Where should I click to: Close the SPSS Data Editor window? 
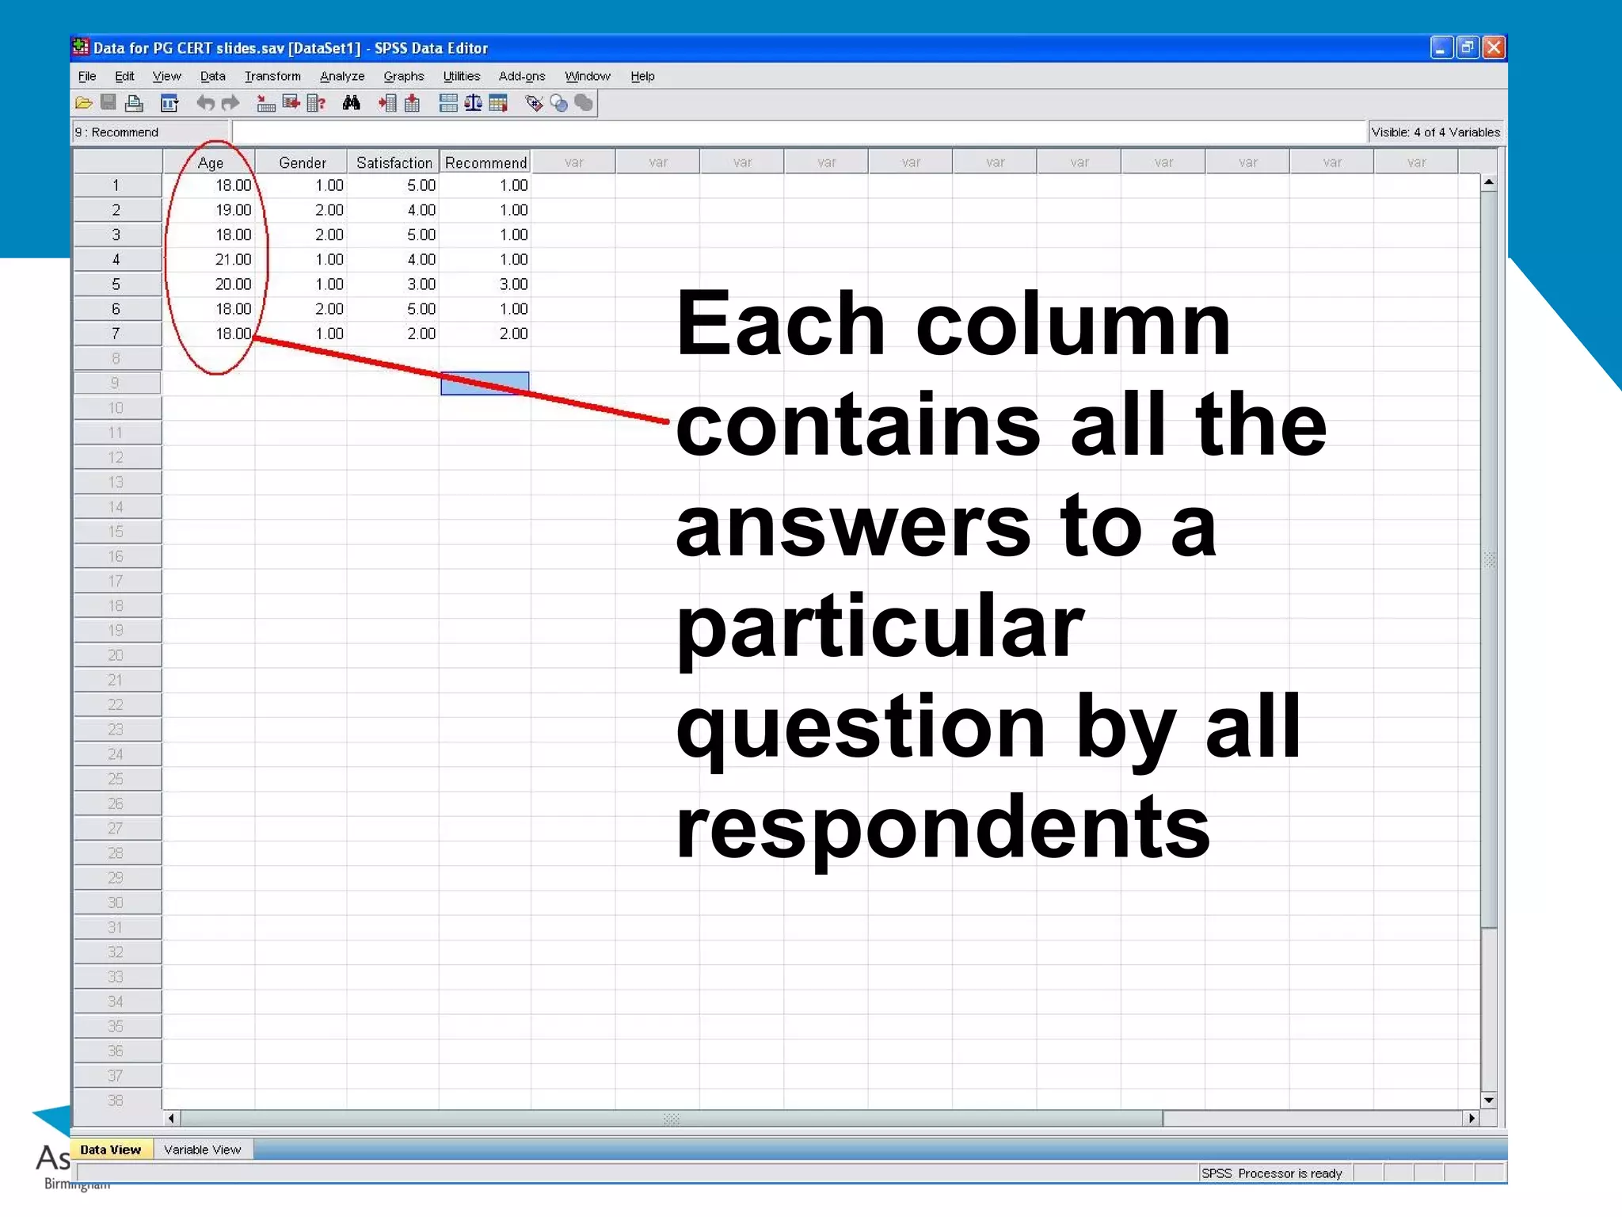(1494, 48)
